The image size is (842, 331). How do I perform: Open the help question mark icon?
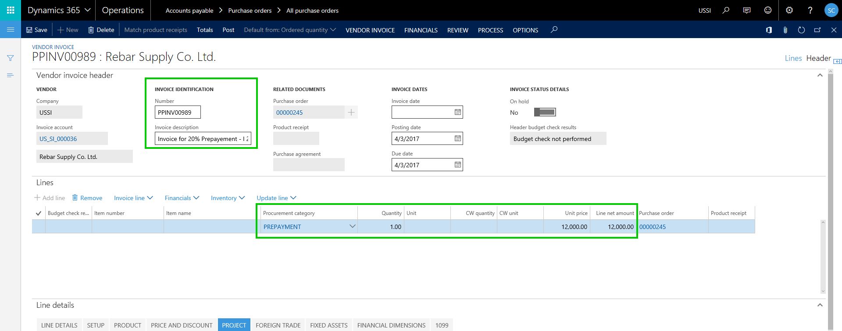click(810, 10)
